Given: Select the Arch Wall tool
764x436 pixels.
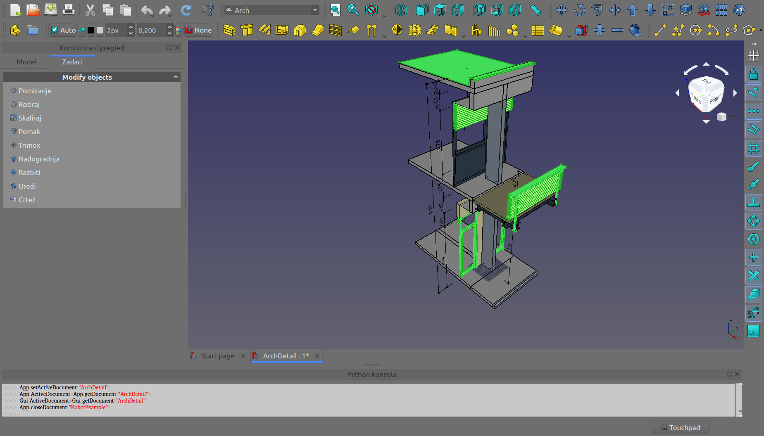Looking at the screenshot, I should pyautogui.click(x=229, y=30).
